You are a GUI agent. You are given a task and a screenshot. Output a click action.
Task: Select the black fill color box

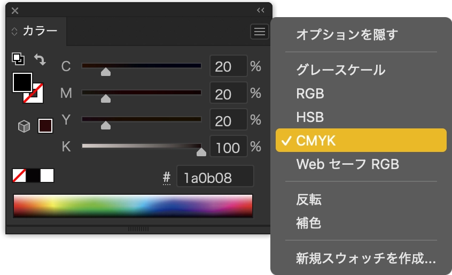coord(22,82)
